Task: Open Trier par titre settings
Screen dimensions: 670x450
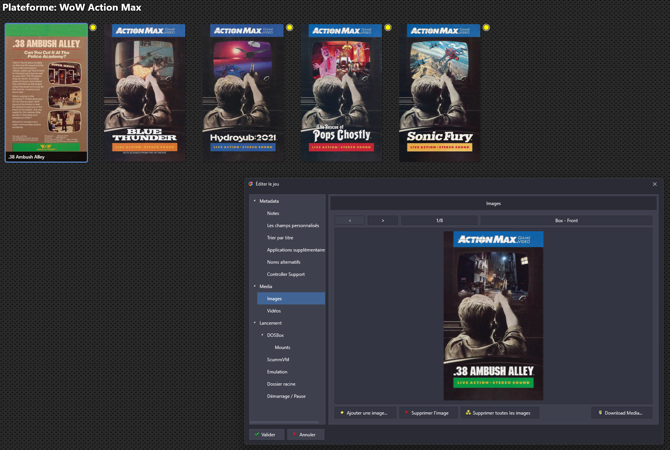Action: (280, 238)
